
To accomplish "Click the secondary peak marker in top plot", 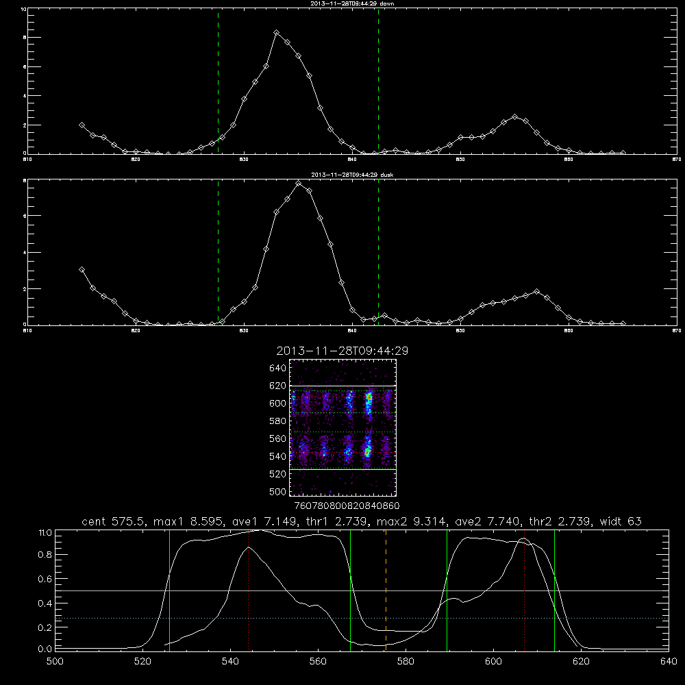I will (x=514, y=116).
